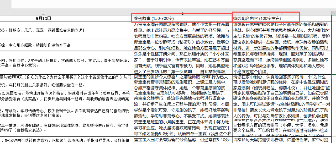Click the 郭宝宝 rule awareness cell
336x143 pixels.
183,84
